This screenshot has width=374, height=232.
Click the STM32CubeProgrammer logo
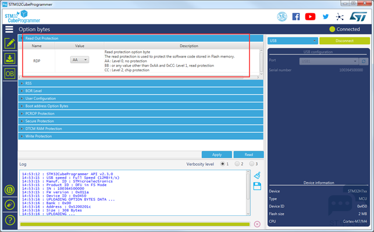(x=23, y=17)
